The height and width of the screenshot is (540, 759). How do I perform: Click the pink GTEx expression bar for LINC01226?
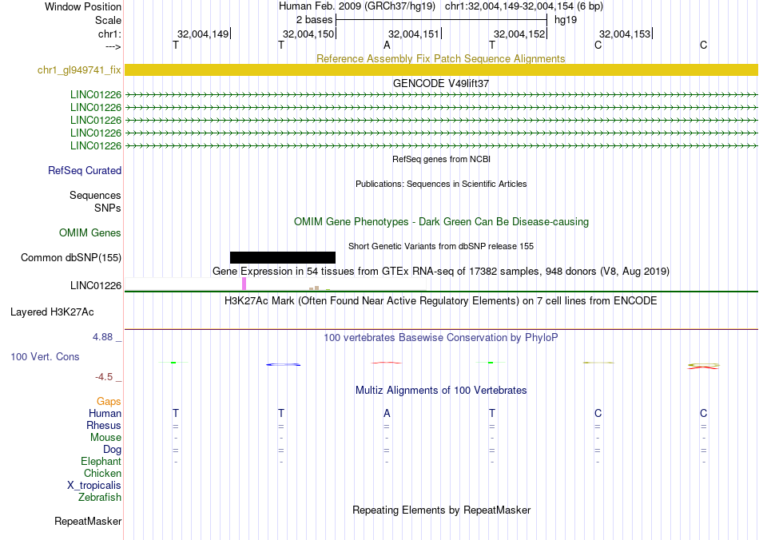[244, 284]
